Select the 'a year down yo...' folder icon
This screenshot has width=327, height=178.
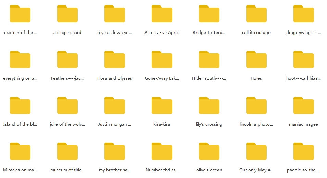tap(115, 14)
